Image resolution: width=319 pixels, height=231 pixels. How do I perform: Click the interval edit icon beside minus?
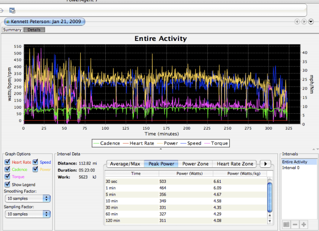pyautogui.click(x=286, y=225)
